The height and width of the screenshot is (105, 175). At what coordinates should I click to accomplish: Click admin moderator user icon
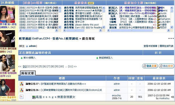click(x=27, y=46)
